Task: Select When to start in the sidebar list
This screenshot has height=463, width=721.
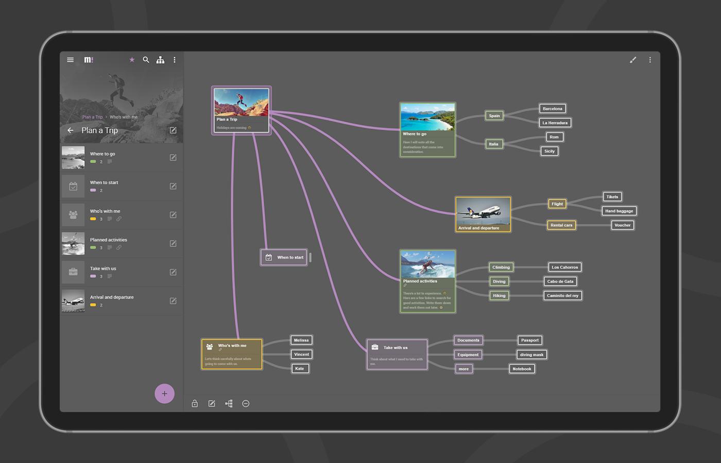Action: (122, 186)
